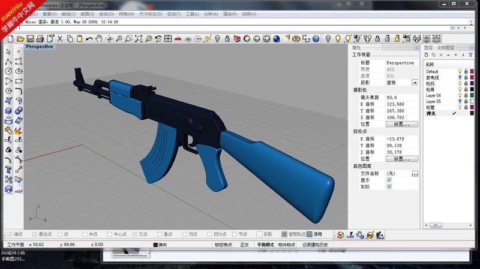Click 停用 osnap disable checkbox
This screenshot has width=480, height=269.
coord(310,234)
